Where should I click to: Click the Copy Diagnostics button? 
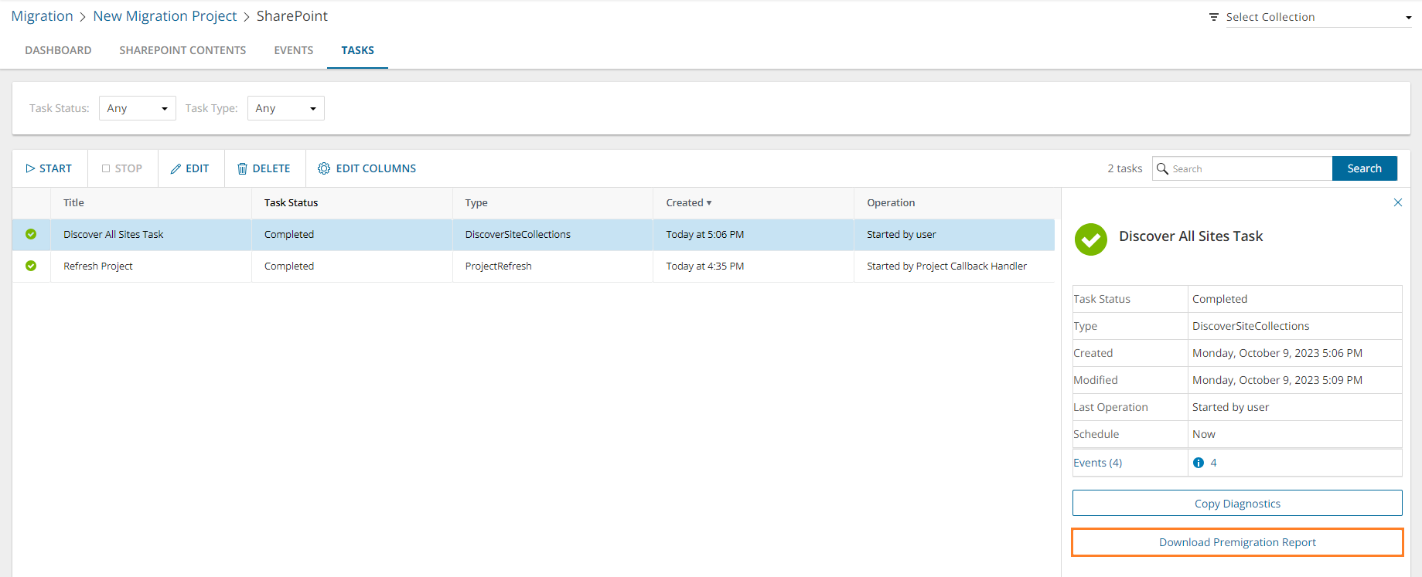tap(1236, 504)
